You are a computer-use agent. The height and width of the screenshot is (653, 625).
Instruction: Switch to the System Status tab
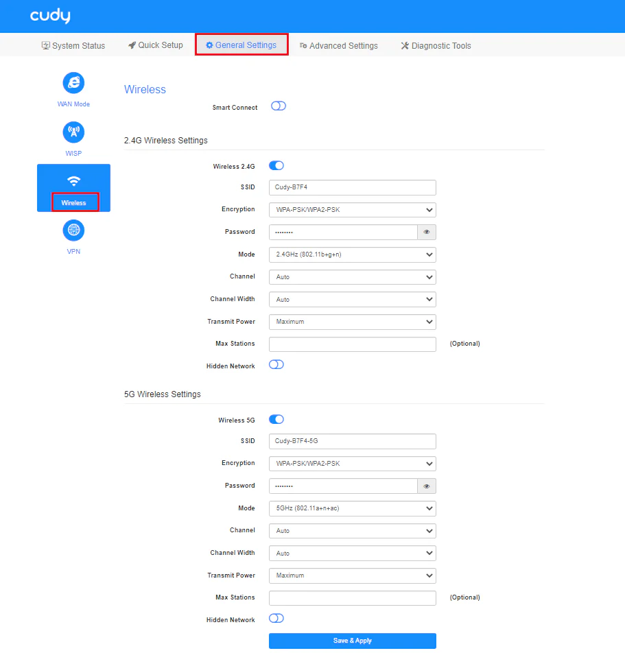coord(73,46)
